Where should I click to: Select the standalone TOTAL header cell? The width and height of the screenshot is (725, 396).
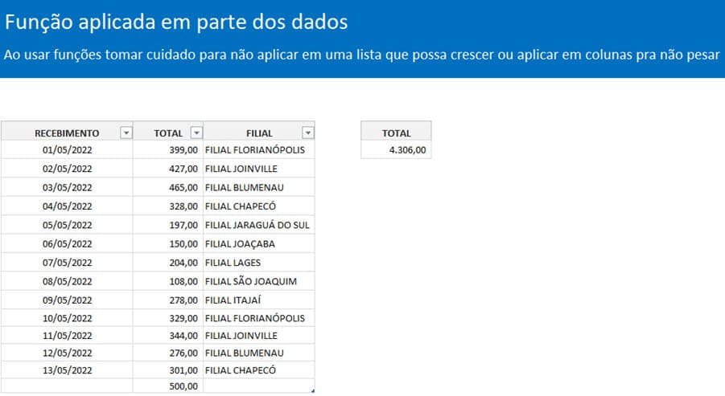coord(396,133)
